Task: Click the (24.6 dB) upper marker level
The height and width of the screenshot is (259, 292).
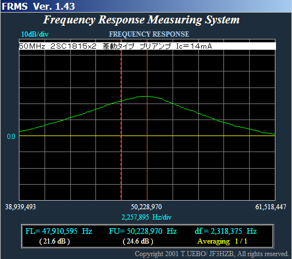Action: coord(138,241)
